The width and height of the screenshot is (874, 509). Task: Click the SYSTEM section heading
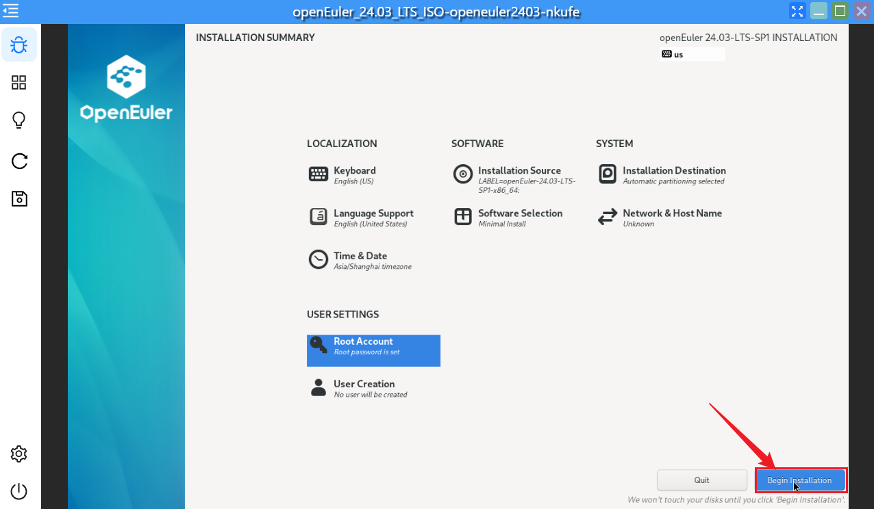(614, 144)
